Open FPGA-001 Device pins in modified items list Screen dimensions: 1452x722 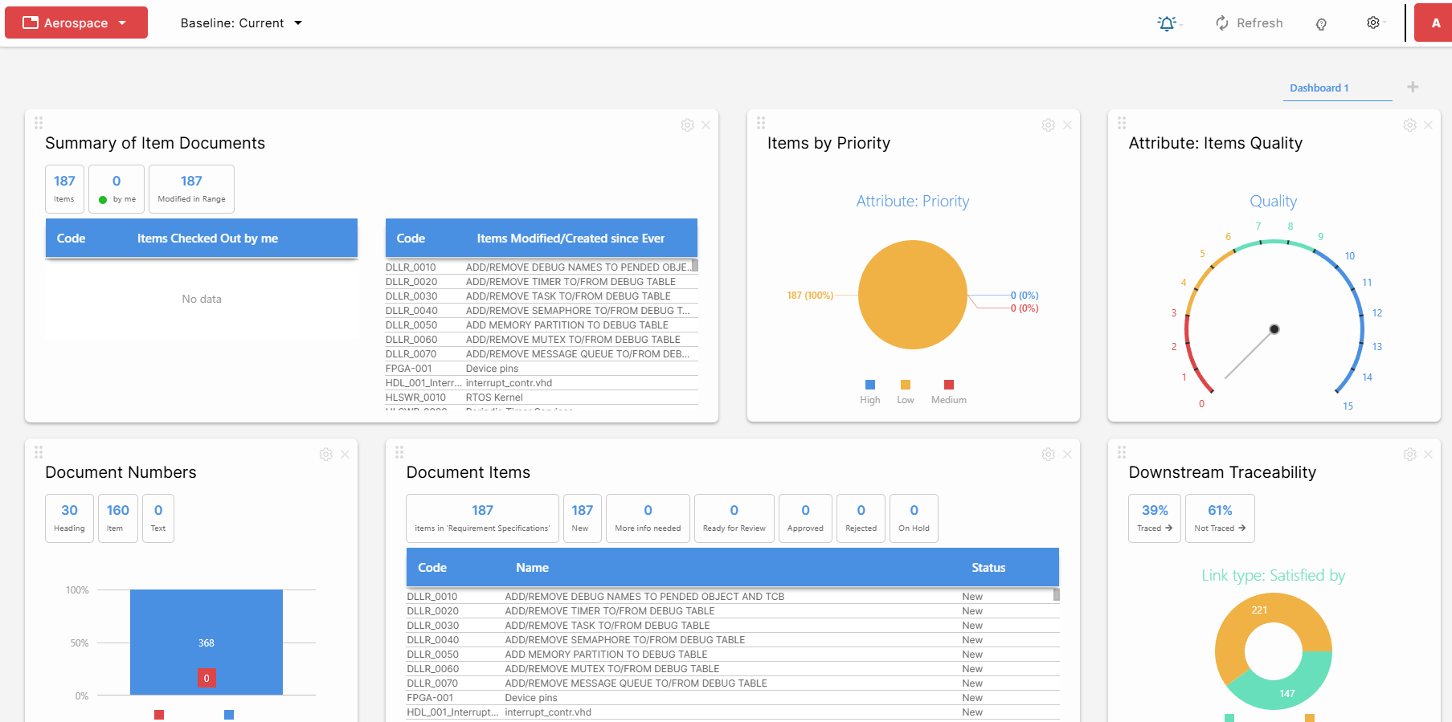(x=542, y=369)
